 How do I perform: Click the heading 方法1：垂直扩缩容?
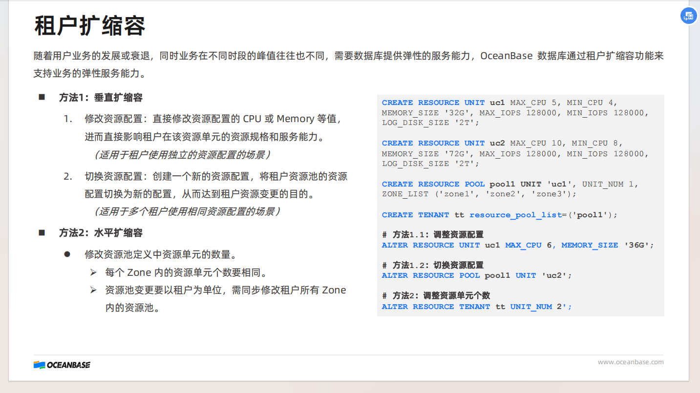point(101,98)
